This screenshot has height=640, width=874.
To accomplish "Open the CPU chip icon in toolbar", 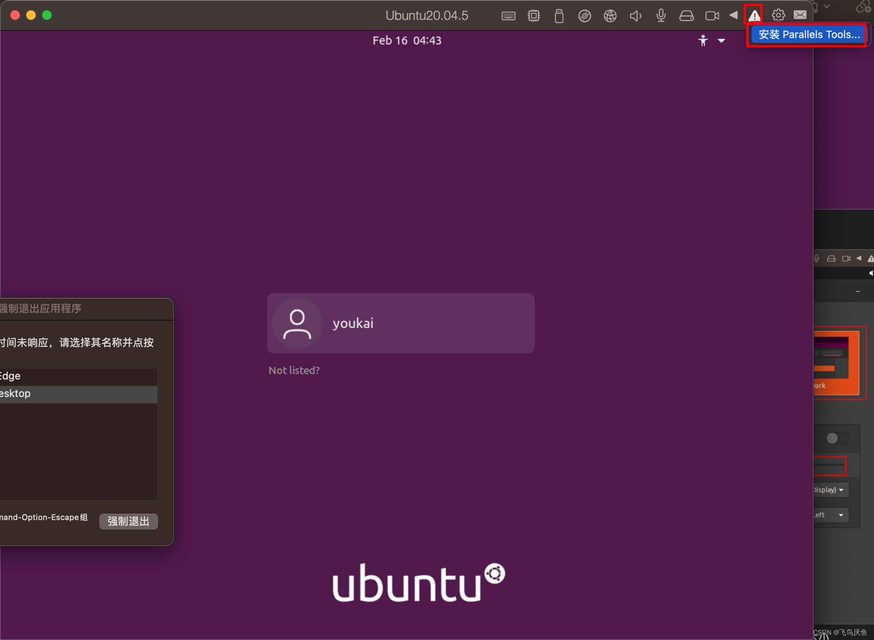I will [534, 16].
